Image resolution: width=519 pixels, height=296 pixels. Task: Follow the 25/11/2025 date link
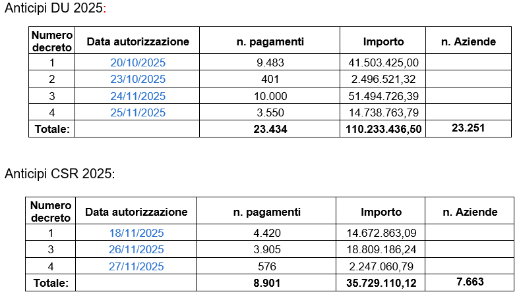pyautogui.click(x=138, y=112)
